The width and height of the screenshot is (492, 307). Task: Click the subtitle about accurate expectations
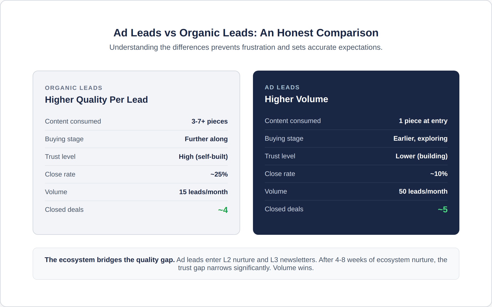(246, 47)
